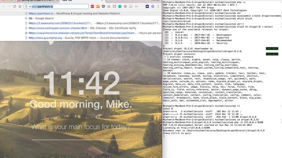
Task: Navigate back in Chrome
Action: (x=4, y=7)
